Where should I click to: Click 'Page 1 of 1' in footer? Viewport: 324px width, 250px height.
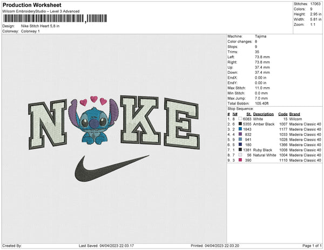pyautogui.click(x=312, y=246)
